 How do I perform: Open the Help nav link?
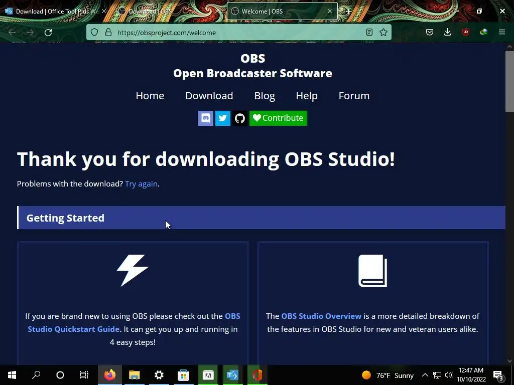coord(307,96)
